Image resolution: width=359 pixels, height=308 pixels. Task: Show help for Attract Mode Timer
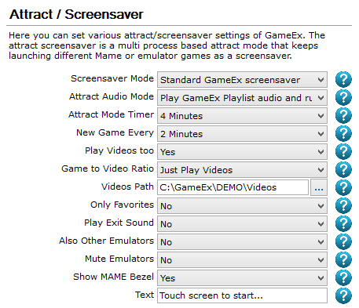343,115
